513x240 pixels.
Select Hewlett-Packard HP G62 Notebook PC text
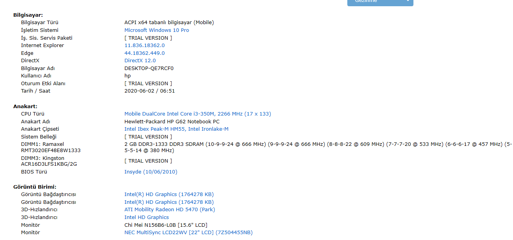click(x=172, y=121)
